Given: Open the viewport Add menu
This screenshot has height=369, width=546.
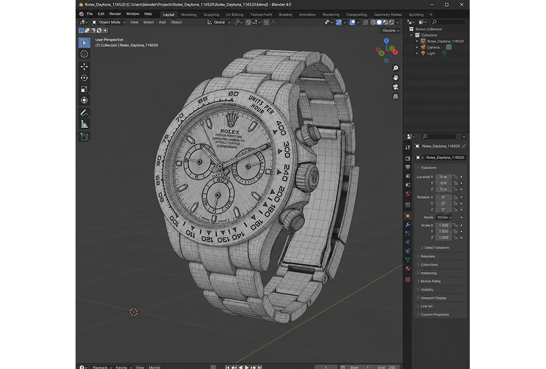Looking at the screenshot, I should [162, 22].
